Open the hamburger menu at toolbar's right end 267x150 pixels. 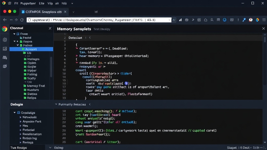pos(264,20)
